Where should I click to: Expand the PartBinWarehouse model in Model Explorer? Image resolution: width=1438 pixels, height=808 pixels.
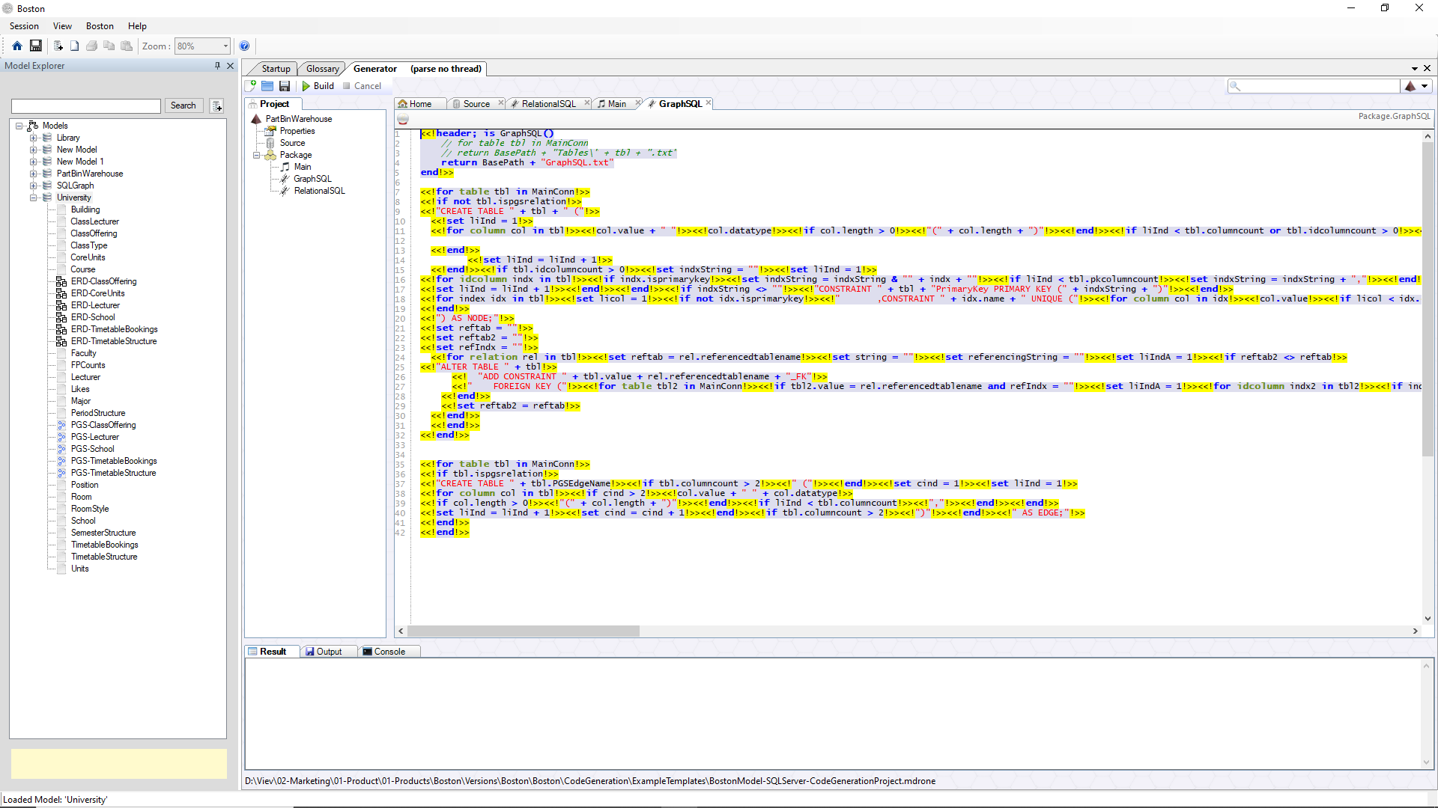coord(33,174)
